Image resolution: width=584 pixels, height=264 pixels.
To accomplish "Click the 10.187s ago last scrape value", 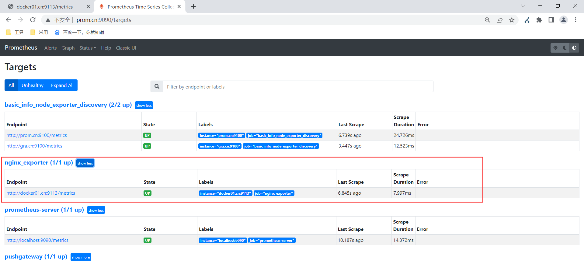I will coord(351,240).
